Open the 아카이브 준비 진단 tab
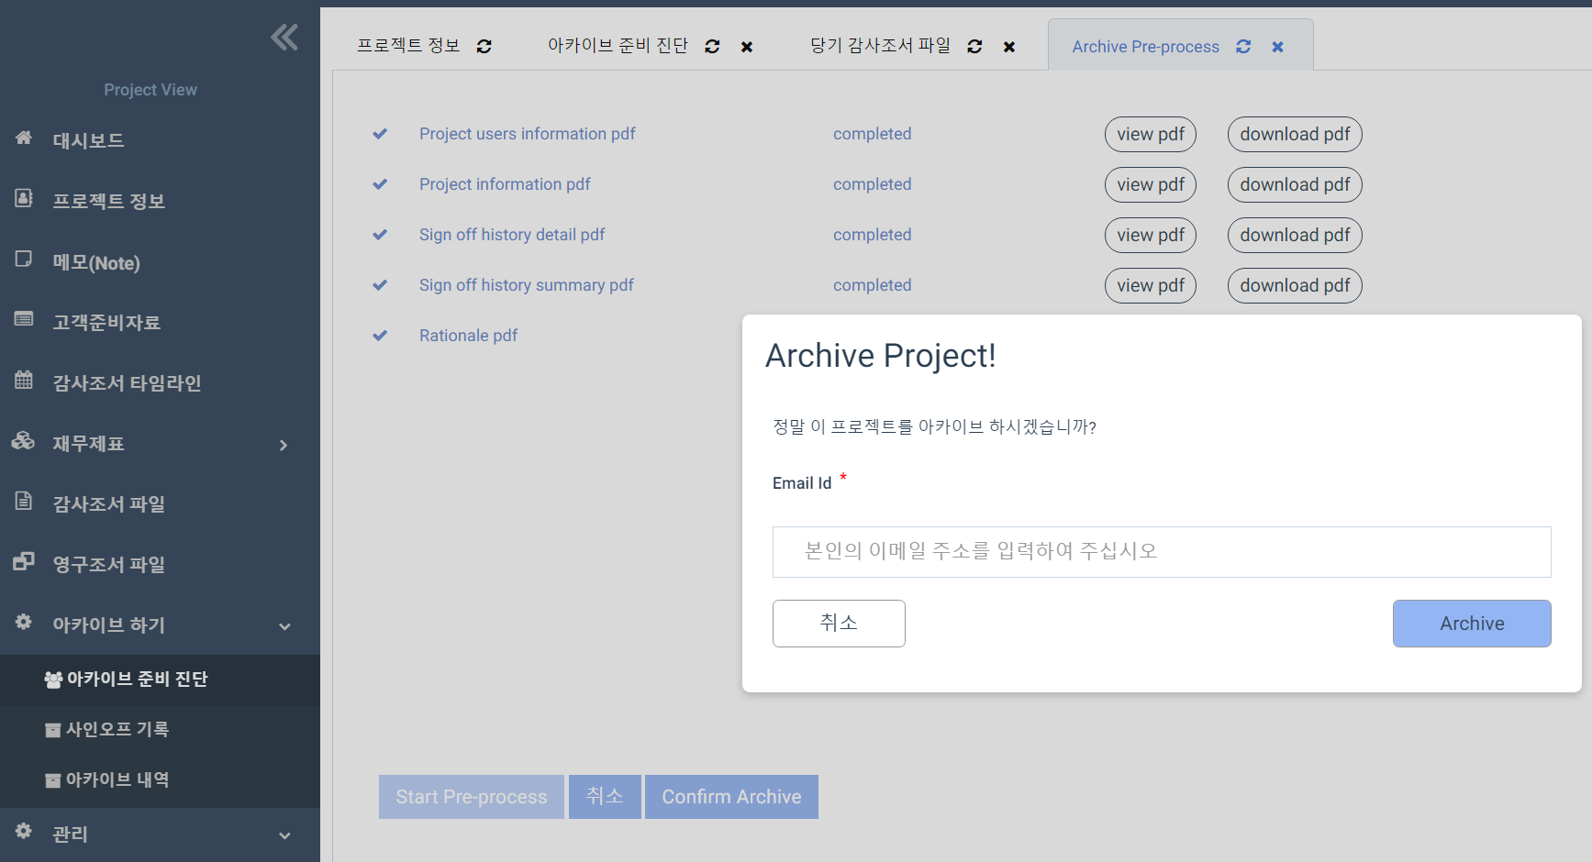The width and height of the screenshot is (1592, 862). [618, 45]
